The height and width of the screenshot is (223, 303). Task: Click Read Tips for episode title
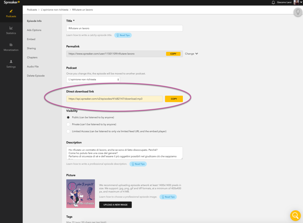coord(123,35)
